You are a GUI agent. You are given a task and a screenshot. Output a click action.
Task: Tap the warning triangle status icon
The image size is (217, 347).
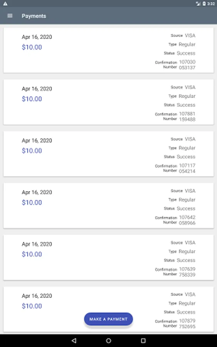point(5,3)
